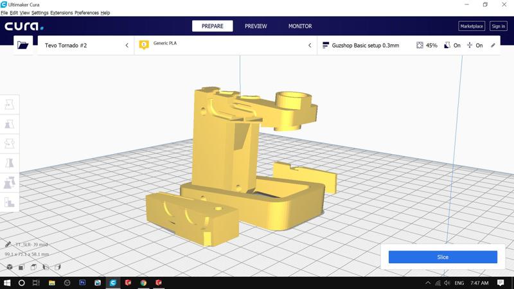The height and width of the screenshot is (289, 514).
Task: Open the notification action center
Action: 501,283
